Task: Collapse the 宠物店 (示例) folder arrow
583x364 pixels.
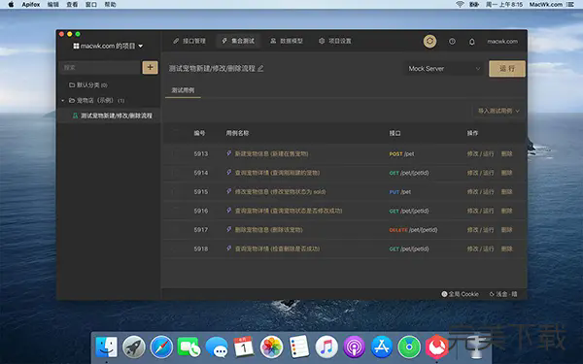Action: point(62,100)
